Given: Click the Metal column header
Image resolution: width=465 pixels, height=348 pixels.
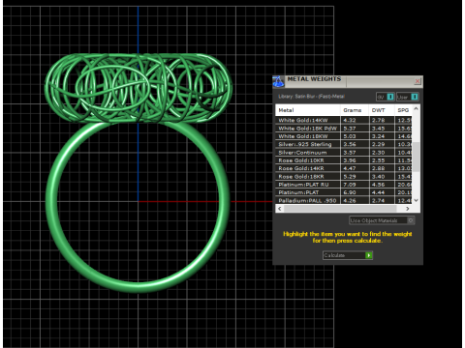Looking at the screenshot, I should coord(308,110).
